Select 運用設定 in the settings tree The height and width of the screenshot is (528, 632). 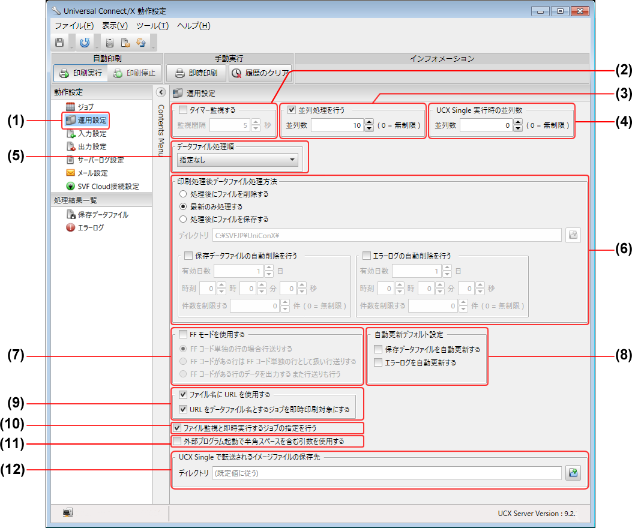86,120
